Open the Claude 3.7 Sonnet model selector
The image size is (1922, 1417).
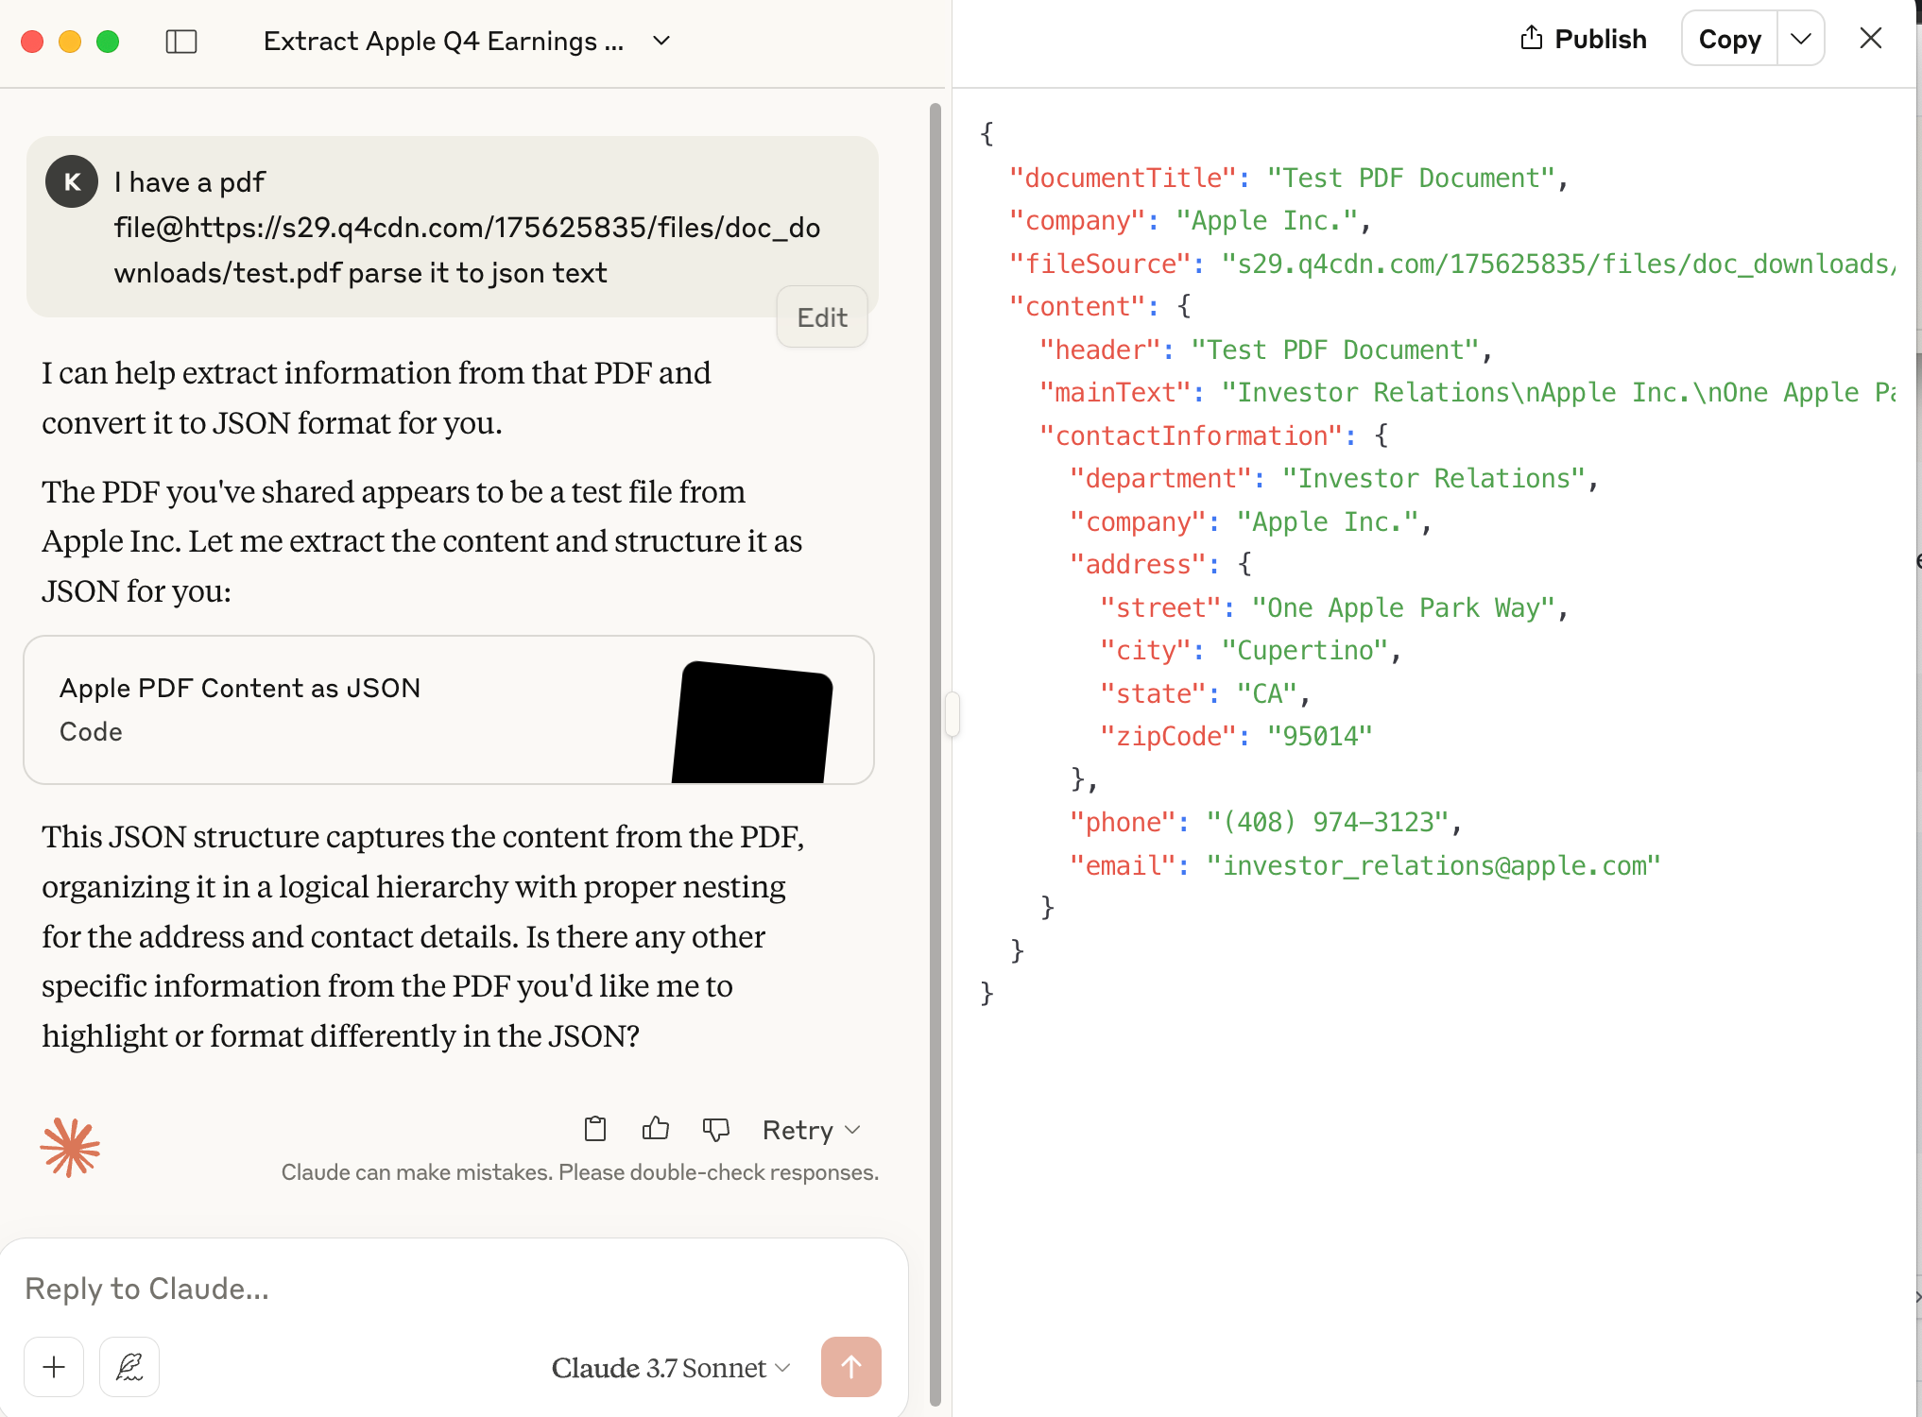(x=670, y=1368)
